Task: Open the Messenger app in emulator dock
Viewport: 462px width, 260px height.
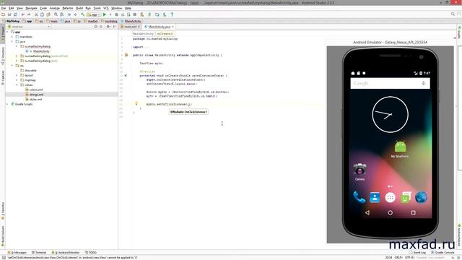Action: tap(406, 197)
